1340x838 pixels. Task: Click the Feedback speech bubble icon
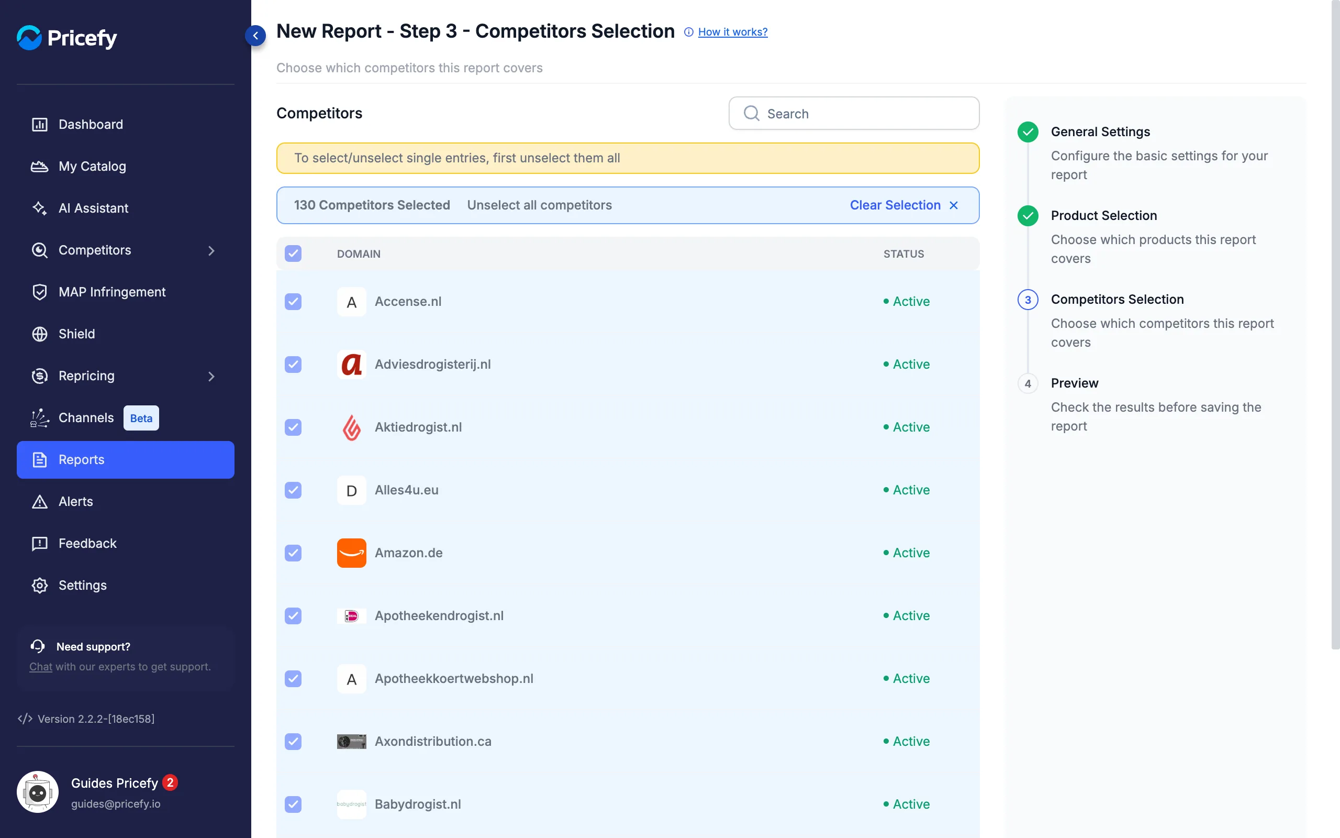(39, 543)
